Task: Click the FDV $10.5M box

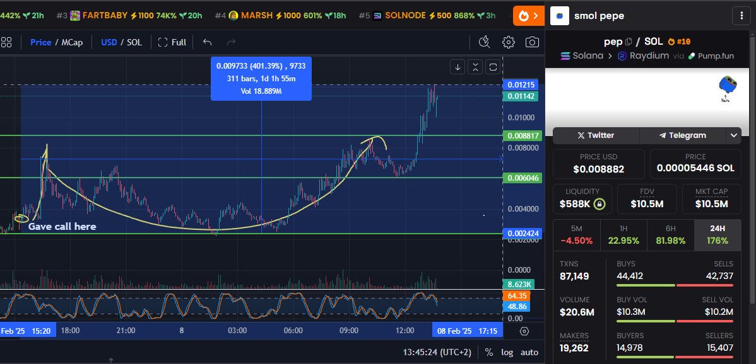Action: tap(647, 199)
